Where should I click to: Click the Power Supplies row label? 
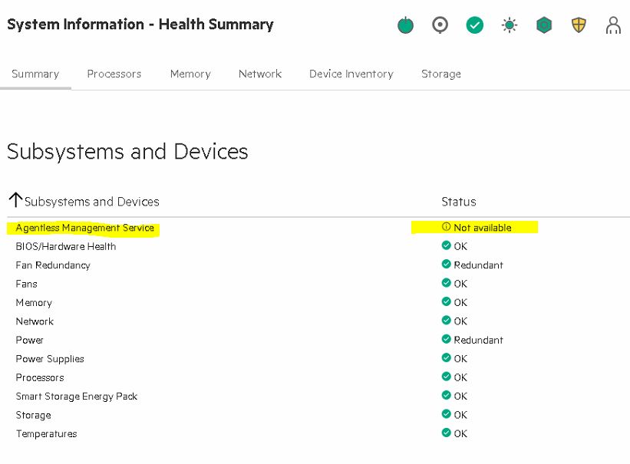coord(50,359)
